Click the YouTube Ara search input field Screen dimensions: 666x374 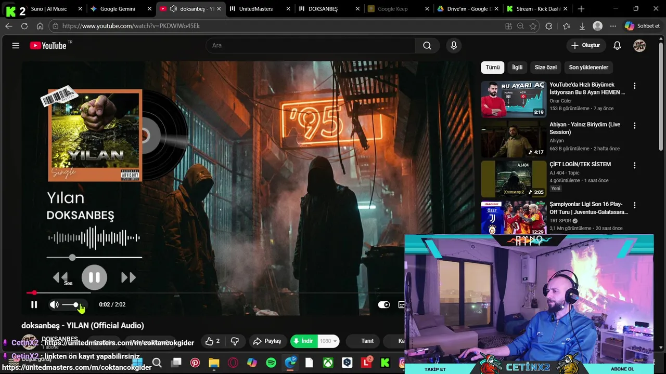tap(311, 46)
